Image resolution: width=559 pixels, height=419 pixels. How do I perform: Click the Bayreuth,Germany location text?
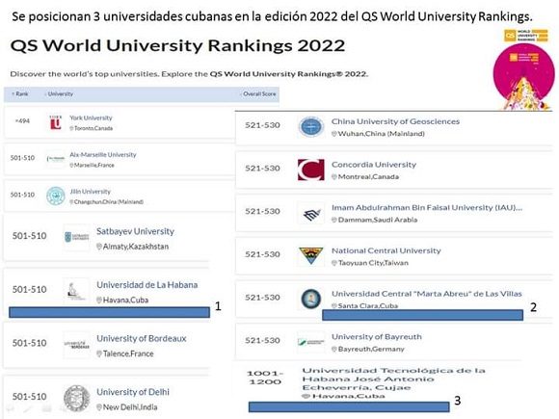point(371,349)
